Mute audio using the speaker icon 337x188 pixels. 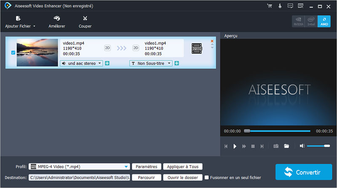click(x=302, y=146)
